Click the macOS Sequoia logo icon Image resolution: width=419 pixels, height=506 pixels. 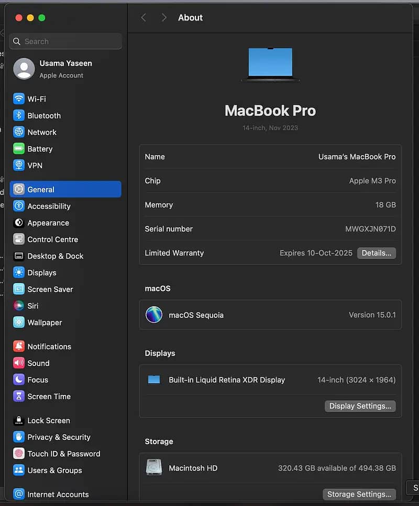[154, 315]
